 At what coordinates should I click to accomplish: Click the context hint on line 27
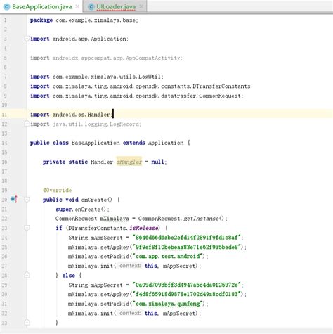130,266
